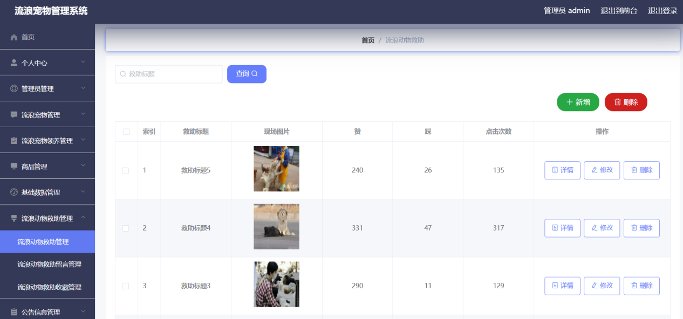Click the trash icon on 新增 row's 删除 button
683x319 pixels.
click(617, 102)
